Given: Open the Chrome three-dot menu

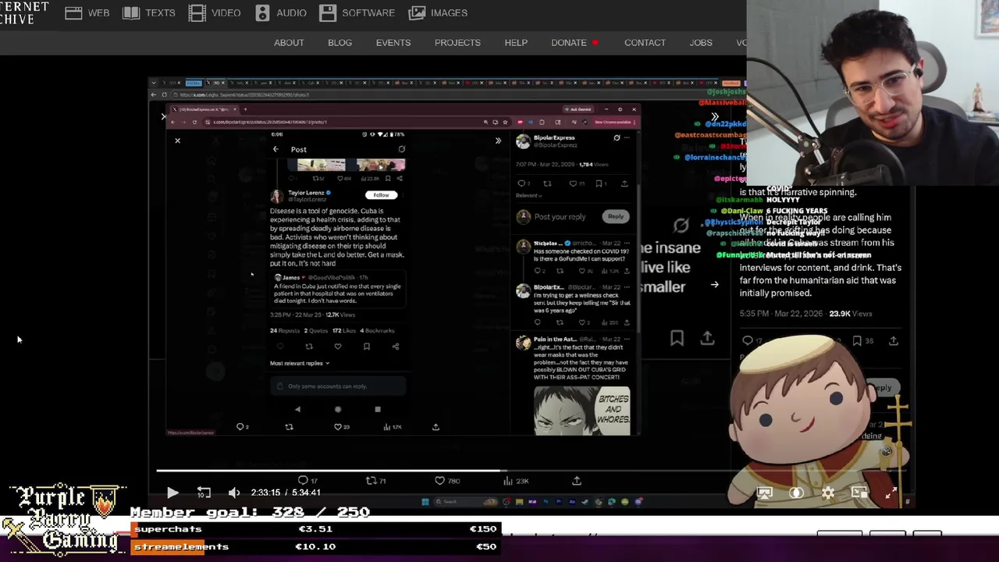Looking at the screenshot, I should tap(633, 122).
